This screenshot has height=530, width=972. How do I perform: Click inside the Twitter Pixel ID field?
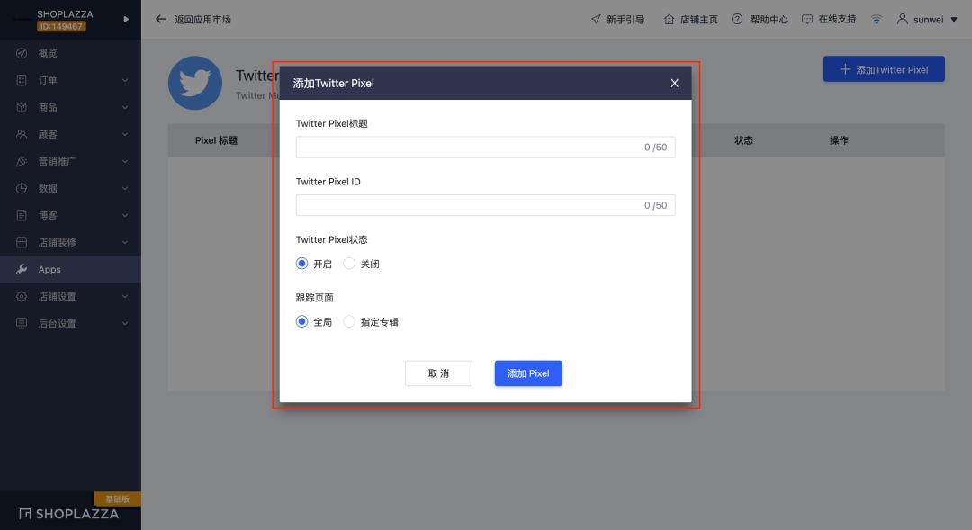coord(485,204)
